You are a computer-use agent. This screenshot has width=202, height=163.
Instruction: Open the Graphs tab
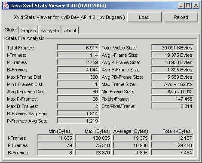(x=28, y=31)
